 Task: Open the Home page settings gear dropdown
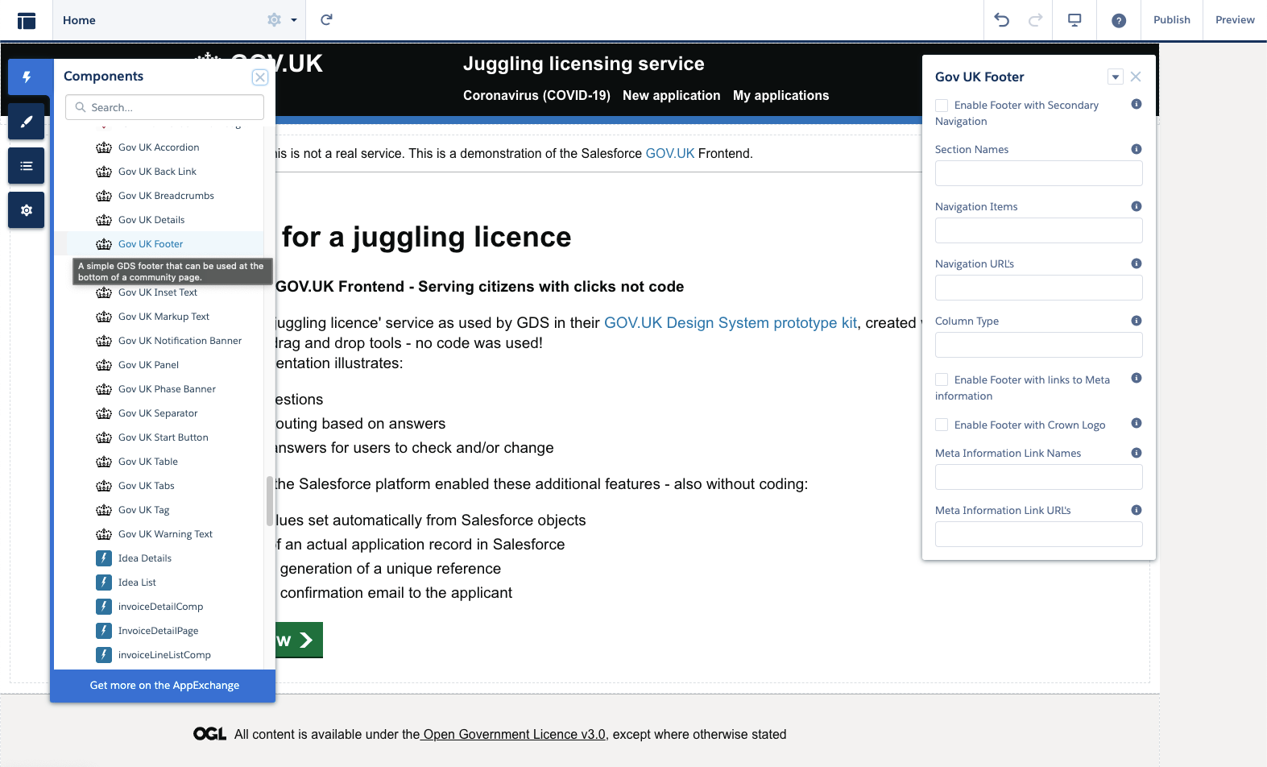[281, 20]
